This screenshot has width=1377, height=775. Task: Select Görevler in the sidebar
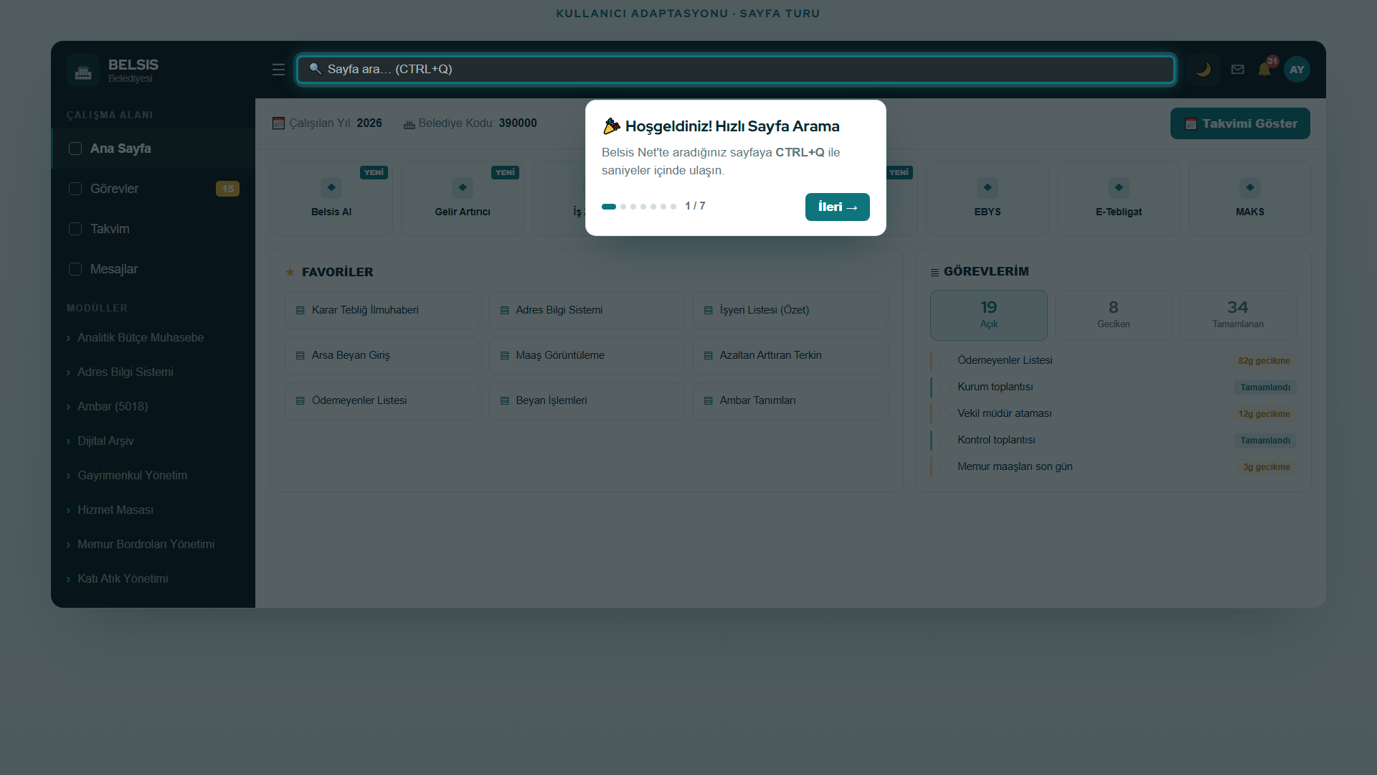[x=153, y=189]
